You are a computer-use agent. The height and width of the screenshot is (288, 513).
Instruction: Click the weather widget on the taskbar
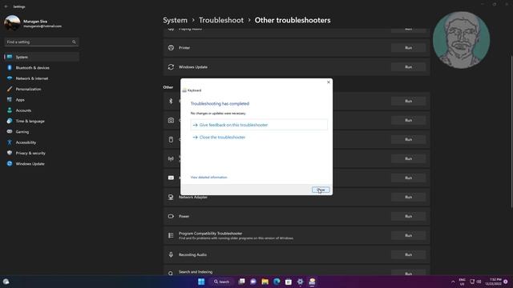(x=6, y=282)
